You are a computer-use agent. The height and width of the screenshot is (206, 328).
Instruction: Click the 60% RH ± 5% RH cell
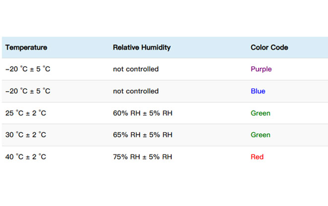pos(143,113)
